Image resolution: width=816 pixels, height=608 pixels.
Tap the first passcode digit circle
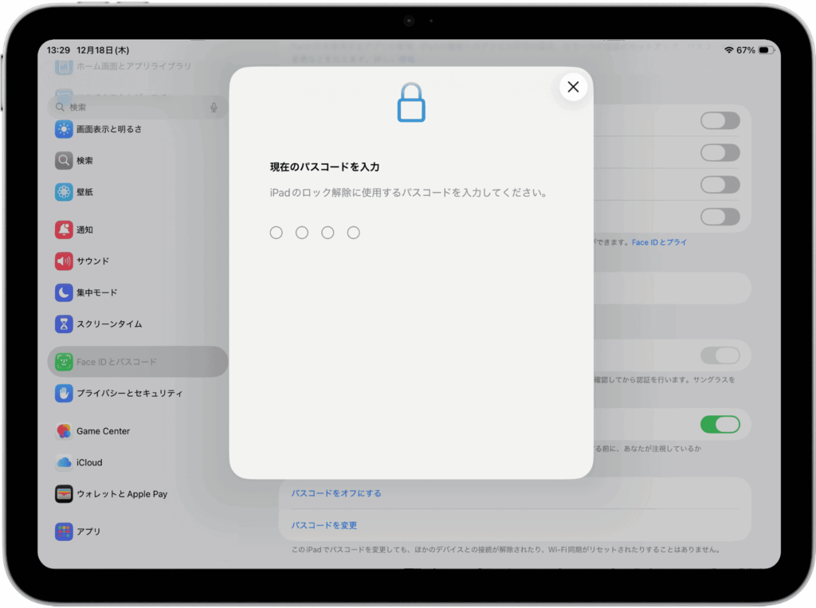tap(276, 233)
